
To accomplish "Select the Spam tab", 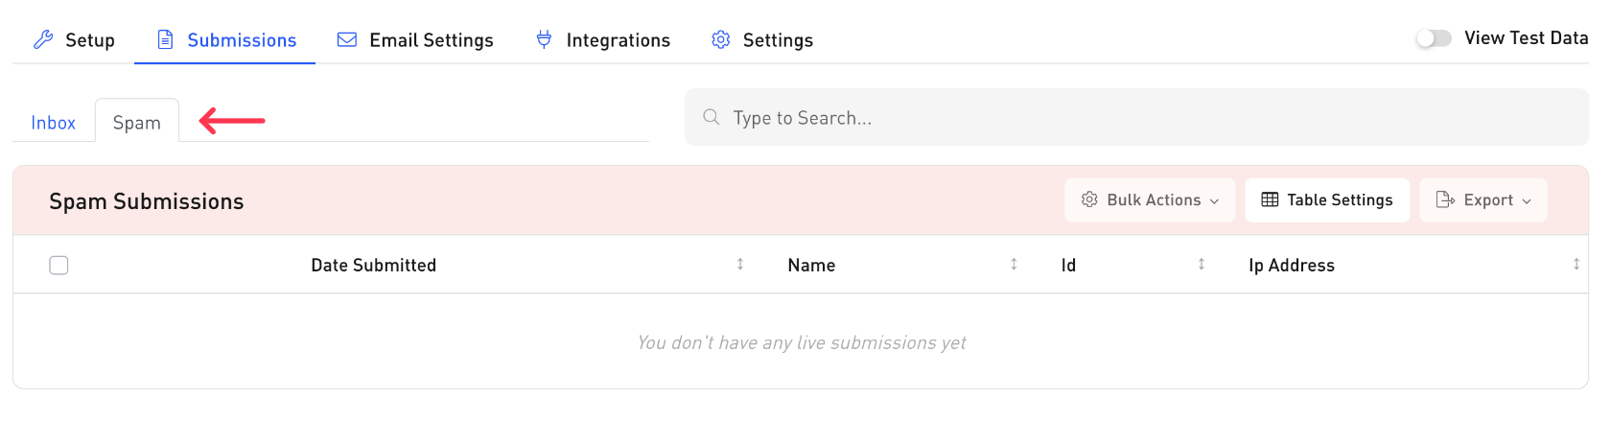I will (x=137, y=123).
